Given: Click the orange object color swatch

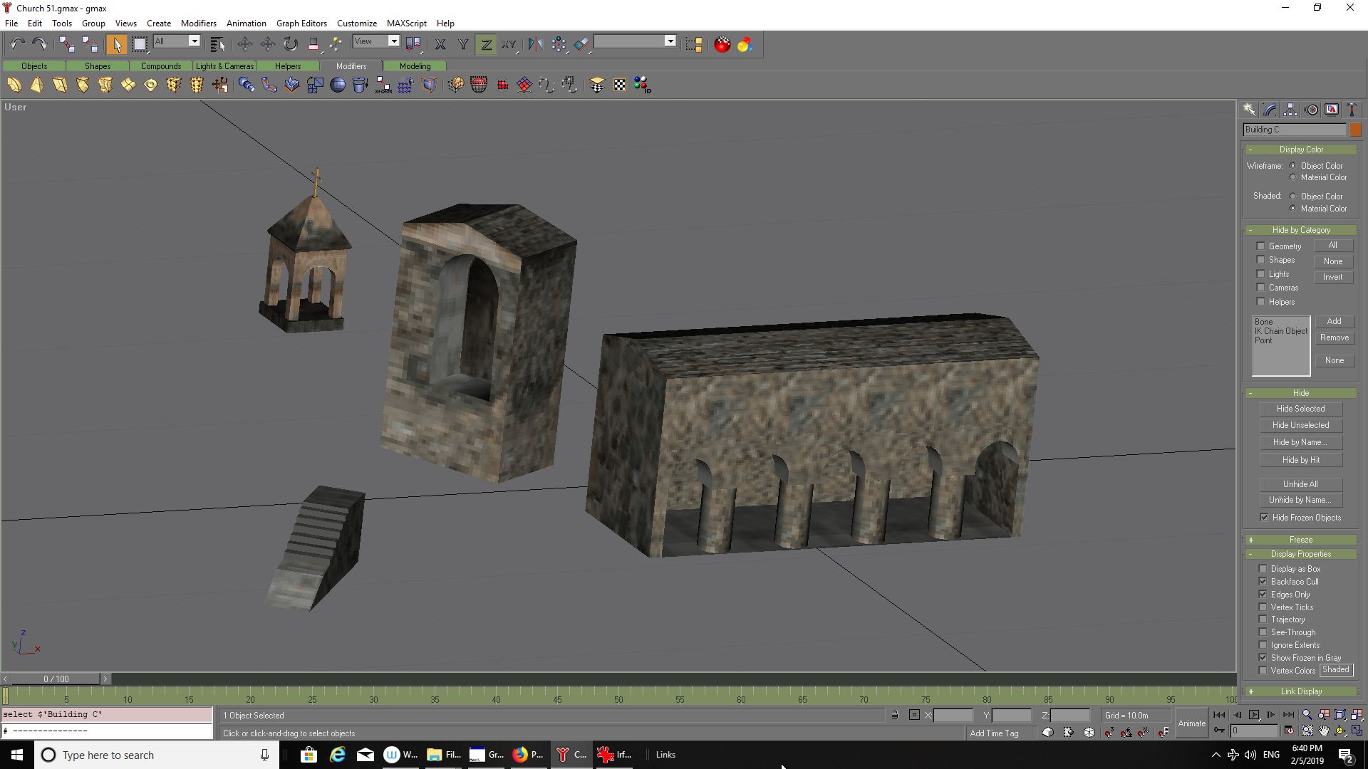Looking at the screenshot, I should point(1355,130).
